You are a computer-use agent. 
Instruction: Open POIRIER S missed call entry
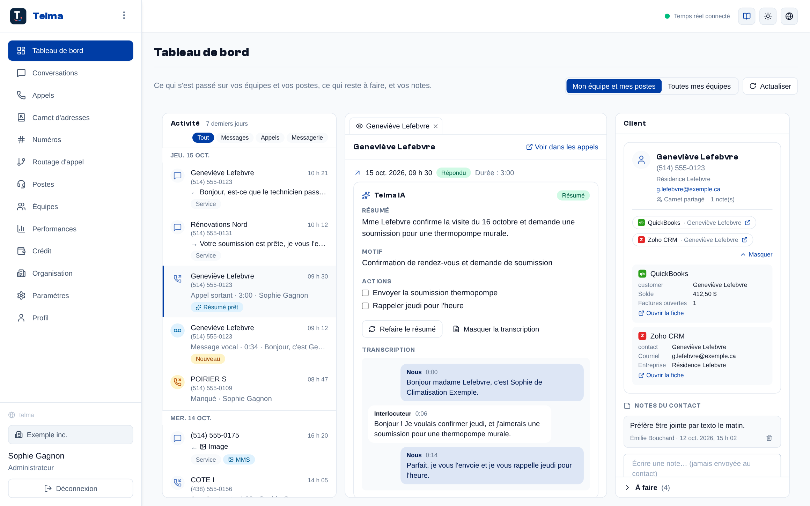point(250,389)
